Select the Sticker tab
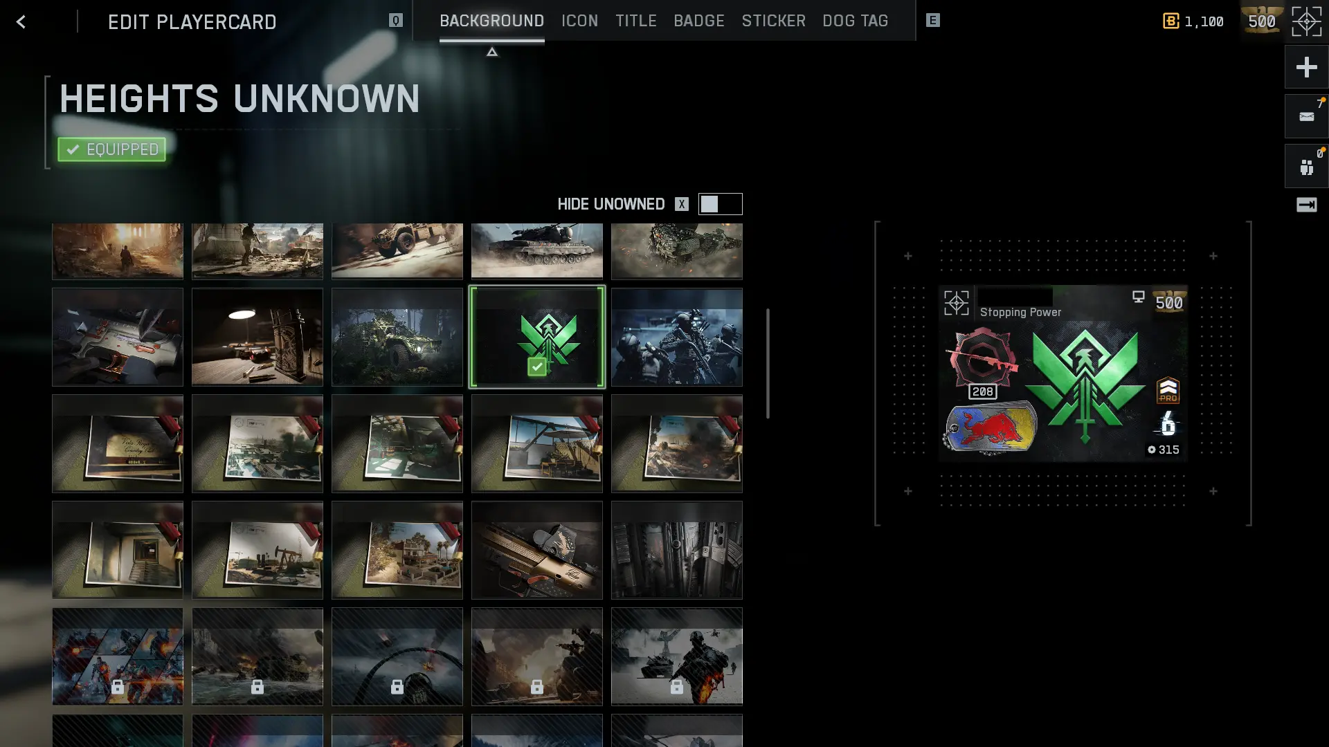Viewport: 1329px width, 747px height. coord(773,21)
